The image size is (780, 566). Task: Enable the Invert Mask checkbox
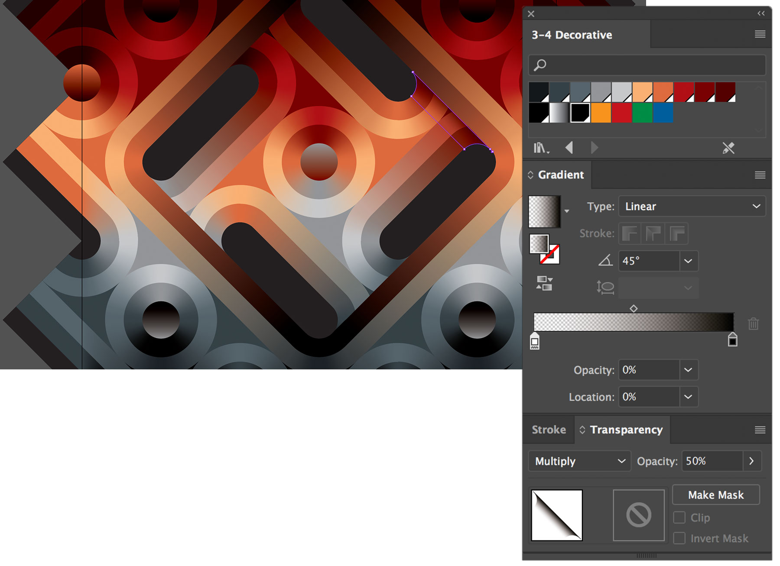[x=679, y=538]
